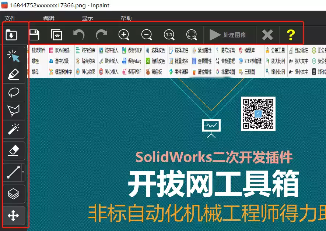Viewport: 326px width, 231px height.
Task: Click the "开拔网工具箱" headline in the image
Action: 214,184
